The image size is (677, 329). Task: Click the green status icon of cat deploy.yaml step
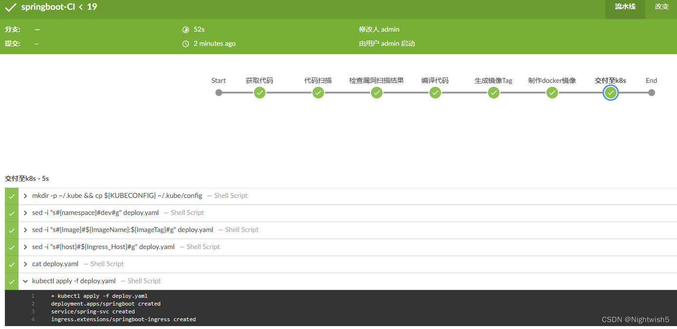point(12,265)
